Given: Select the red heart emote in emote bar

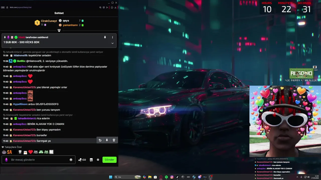Looking at the screenshot, I should pyautogui.click(x=31, y=152).
